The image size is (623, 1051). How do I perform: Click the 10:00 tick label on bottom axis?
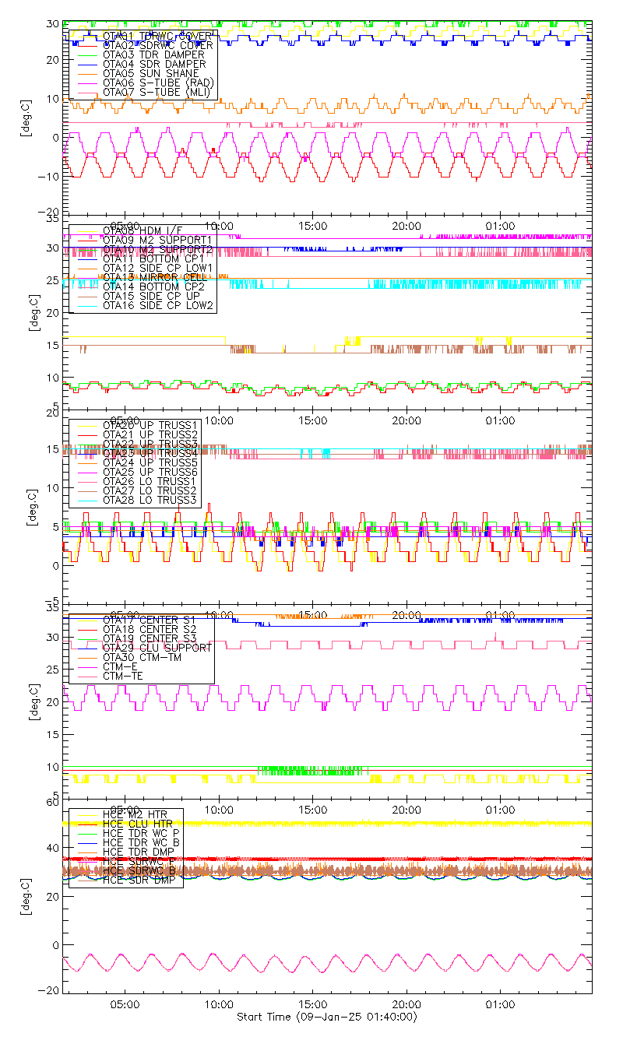(x=219, y=1005)
